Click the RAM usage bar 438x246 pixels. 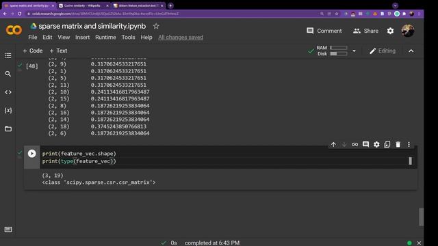point(339,48)
